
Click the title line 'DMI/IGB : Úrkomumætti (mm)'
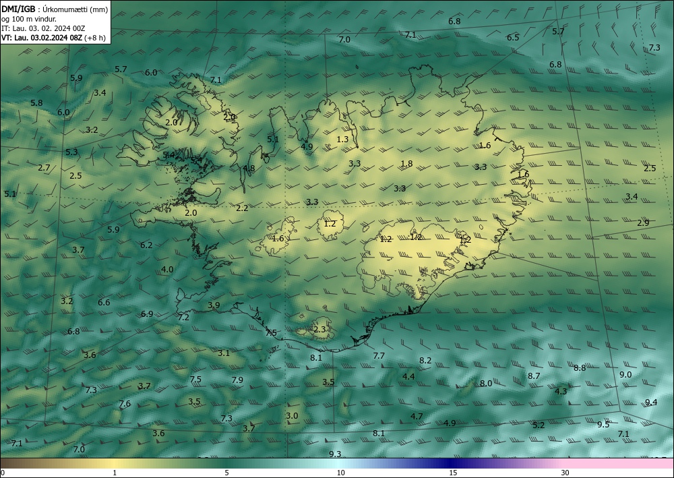[55, 9]
